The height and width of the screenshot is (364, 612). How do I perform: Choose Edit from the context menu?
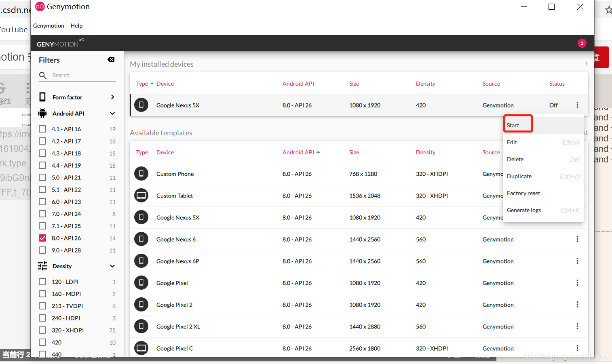(543, 142)
